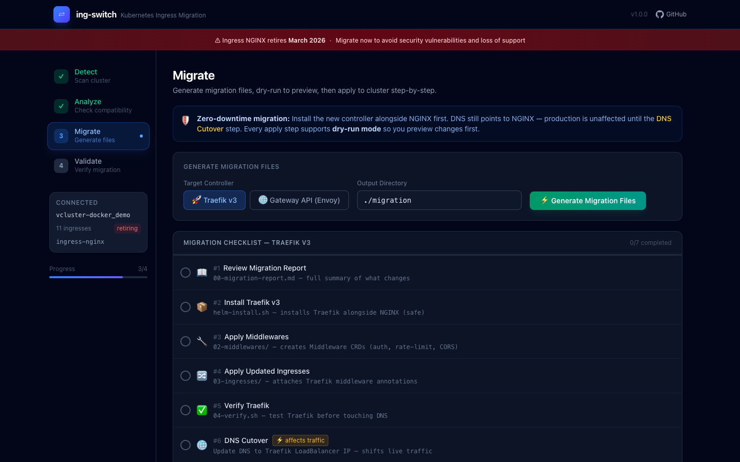
Task: Open the GitHub link
Action: 671,14
